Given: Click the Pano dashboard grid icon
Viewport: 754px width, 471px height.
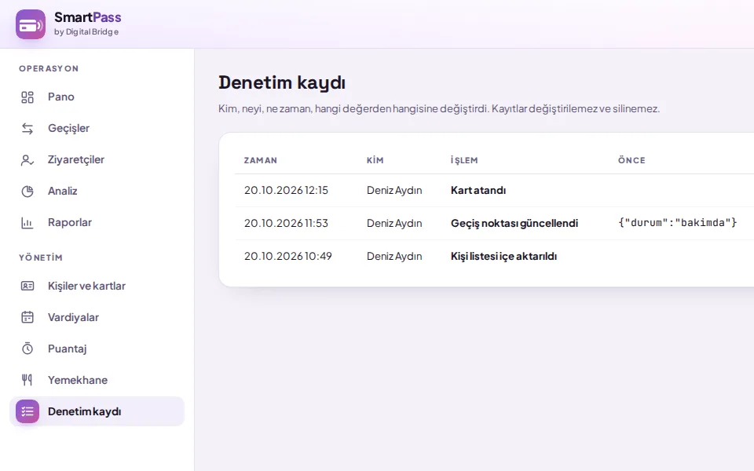Looking at the screenshot, I should 27,97.
